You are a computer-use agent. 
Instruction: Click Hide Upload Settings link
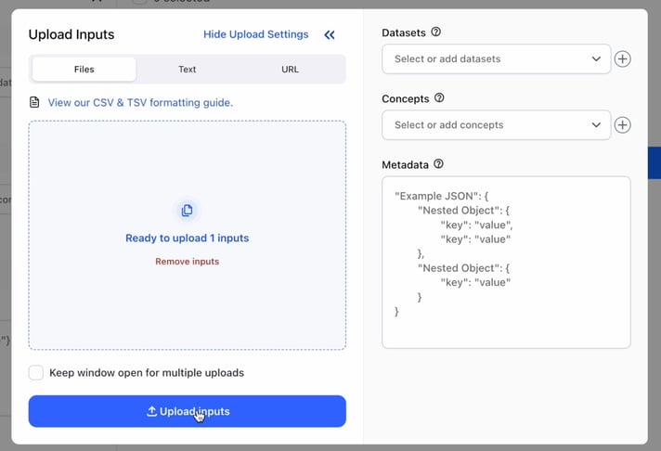[255, 34]
